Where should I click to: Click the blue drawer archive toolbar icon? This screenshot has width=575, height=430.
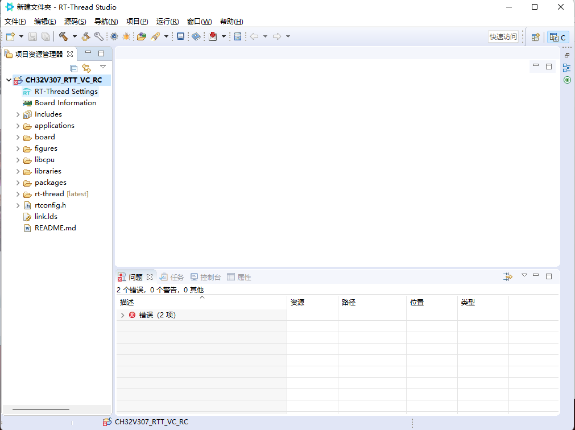[238, 36]
